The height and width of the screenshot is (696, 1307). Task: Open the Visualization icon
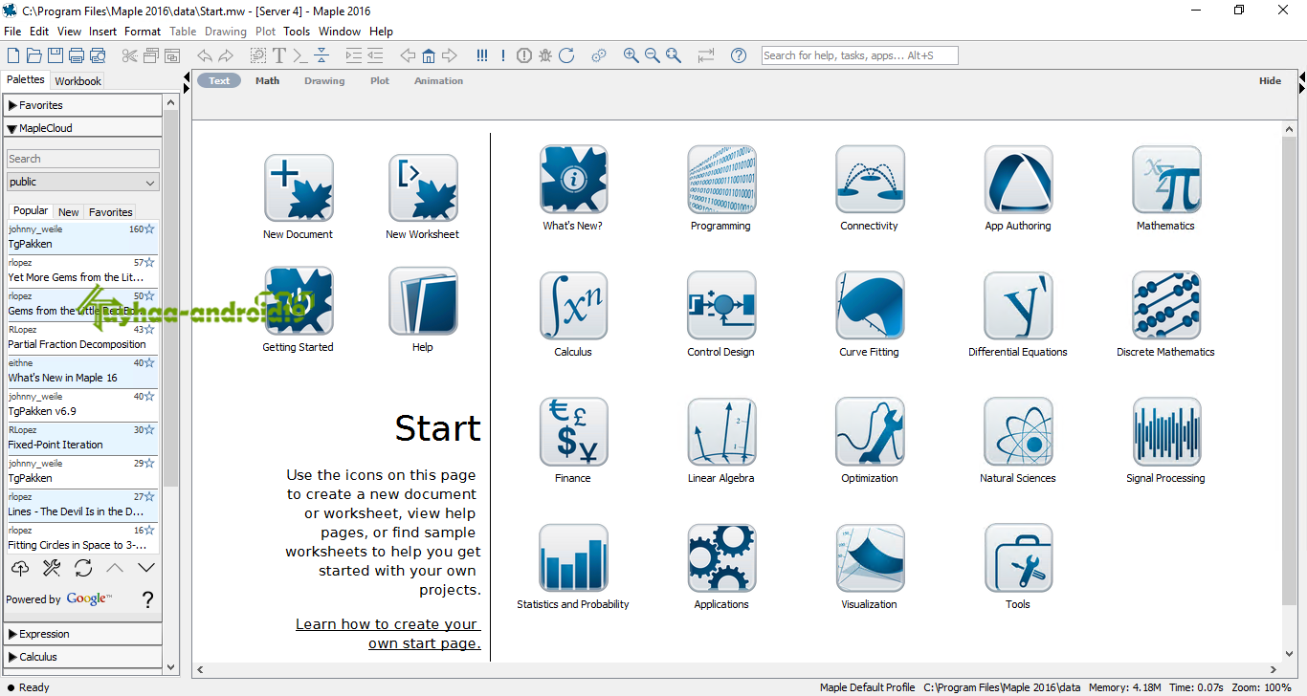[870, 558]
